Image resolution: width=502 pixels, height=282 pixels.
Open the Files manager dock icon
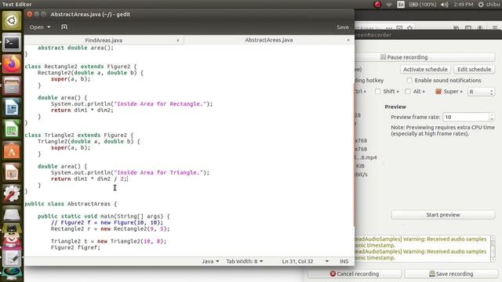pyautogui.click(x=12, y=85)
